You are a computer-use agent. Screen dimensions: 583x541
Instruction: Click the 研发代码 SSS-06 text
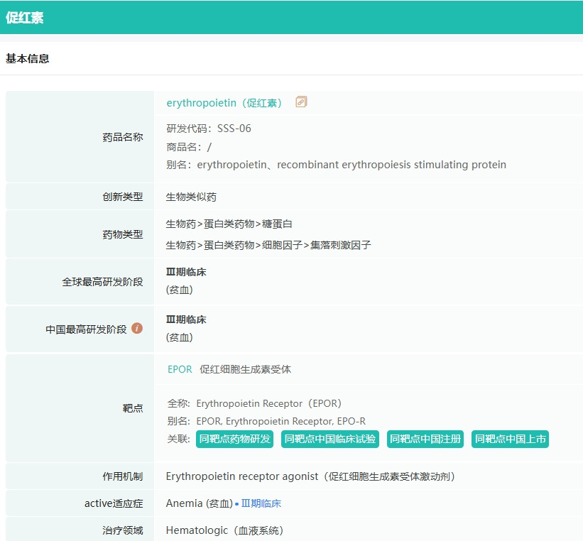(x=209, y=129)
